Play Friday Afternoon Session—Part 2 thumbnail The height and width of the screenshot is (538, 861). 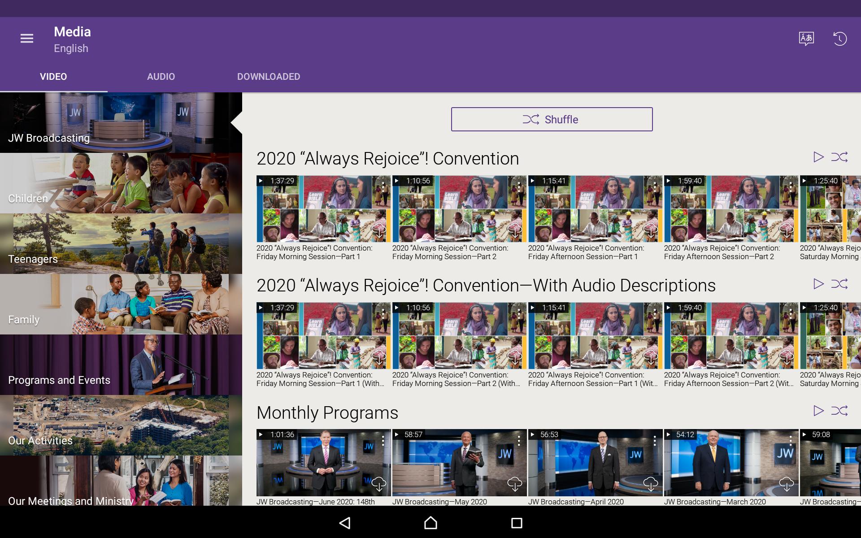(x=731, y=209)
